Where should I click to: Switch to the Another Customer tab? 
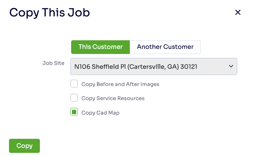coord(165,47)
